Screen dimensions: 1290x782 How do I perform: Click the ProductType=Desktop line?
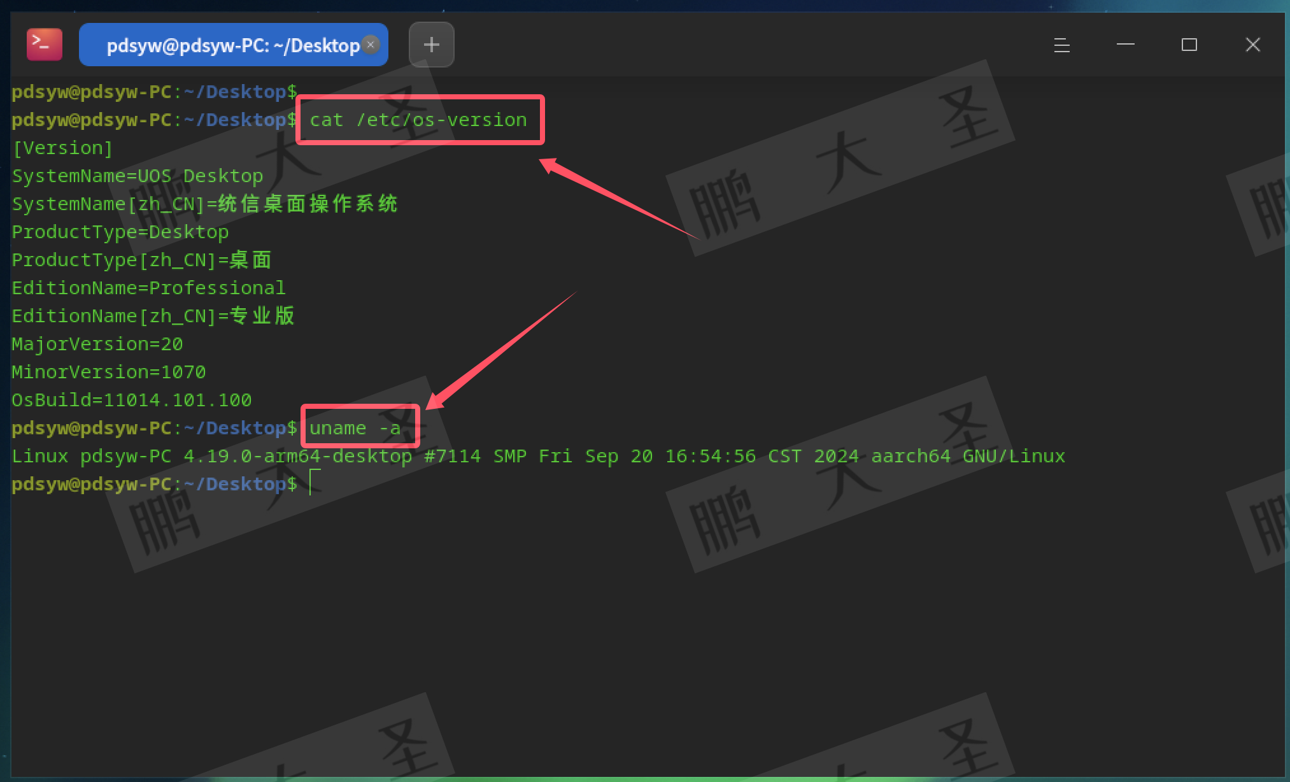120,232
